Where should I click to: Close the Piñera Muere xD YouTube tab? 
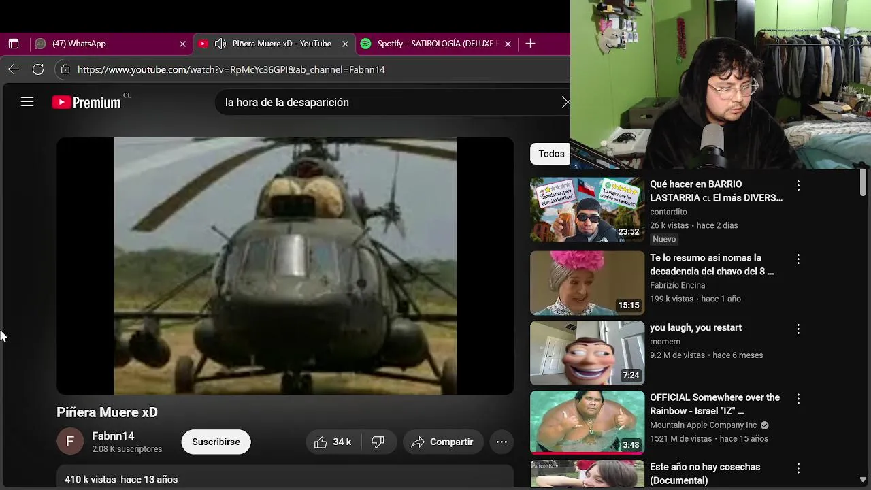pyautogui.click(x=345, y=44)
